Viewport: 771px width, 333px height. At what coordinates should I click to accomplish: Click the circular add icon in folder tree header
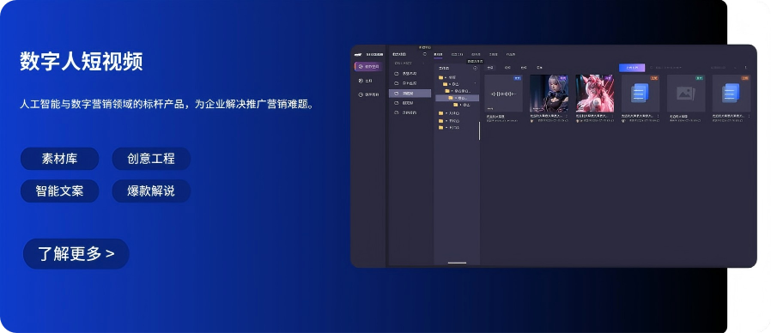click(x=475, y=69)
